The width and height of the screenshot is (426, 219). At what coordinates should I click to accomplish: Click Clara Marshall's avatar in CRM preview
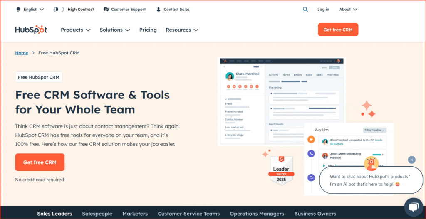230,76
